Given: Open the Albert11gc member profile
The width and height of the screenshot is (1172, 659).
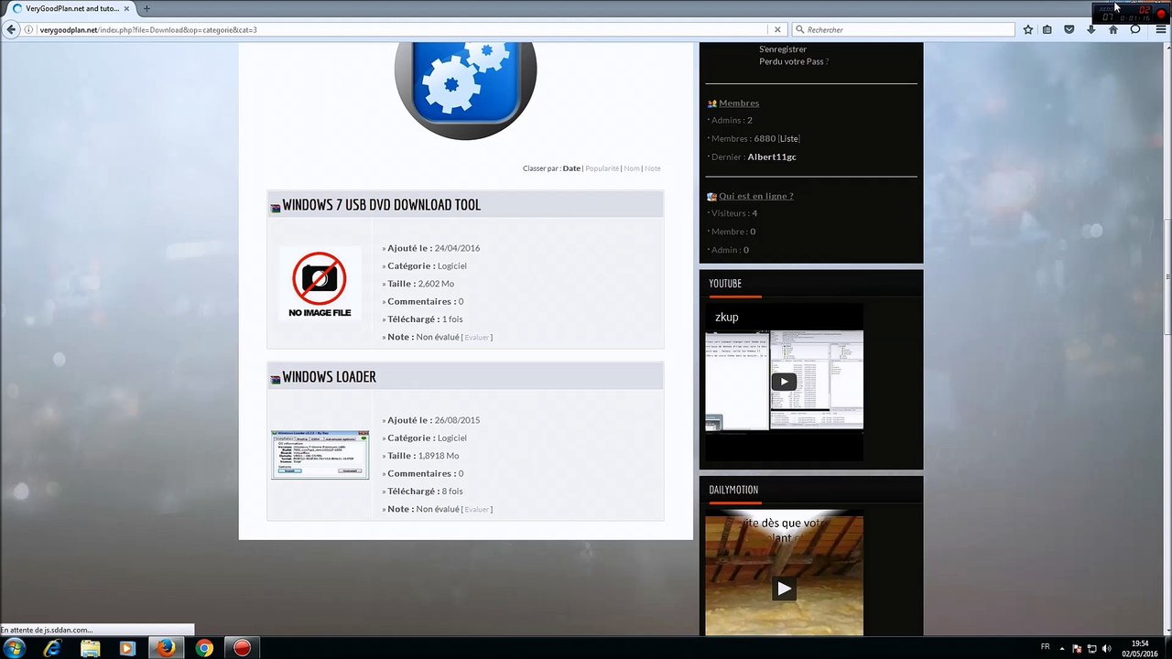Looking at the screenshot, I should (771, 157).
